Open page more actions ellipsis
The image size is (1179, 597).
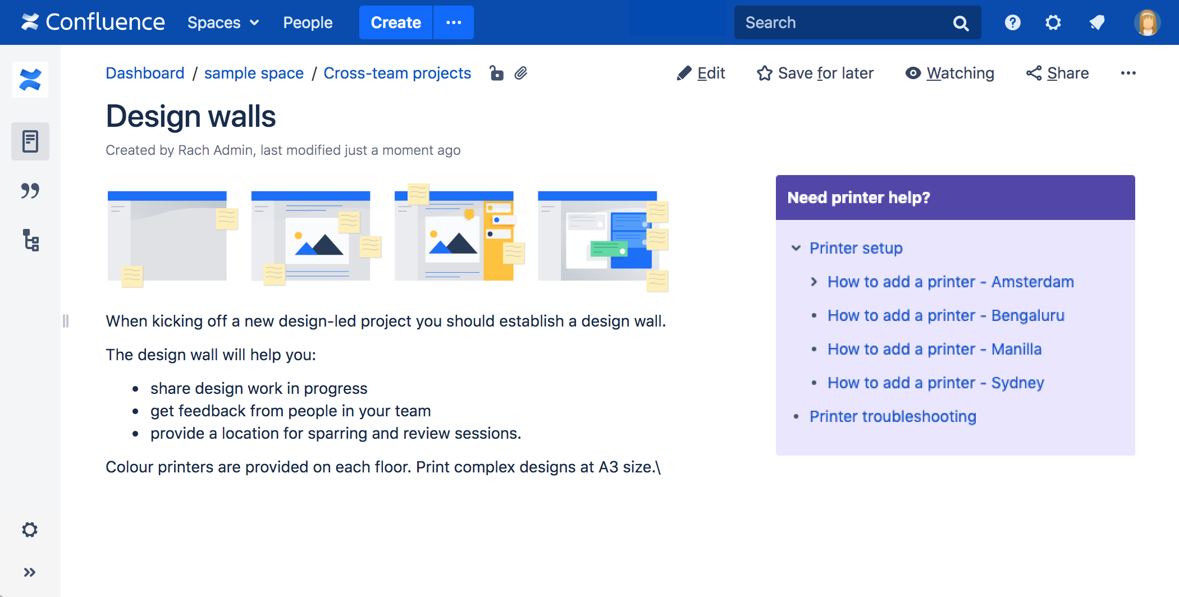[1128, 73]
